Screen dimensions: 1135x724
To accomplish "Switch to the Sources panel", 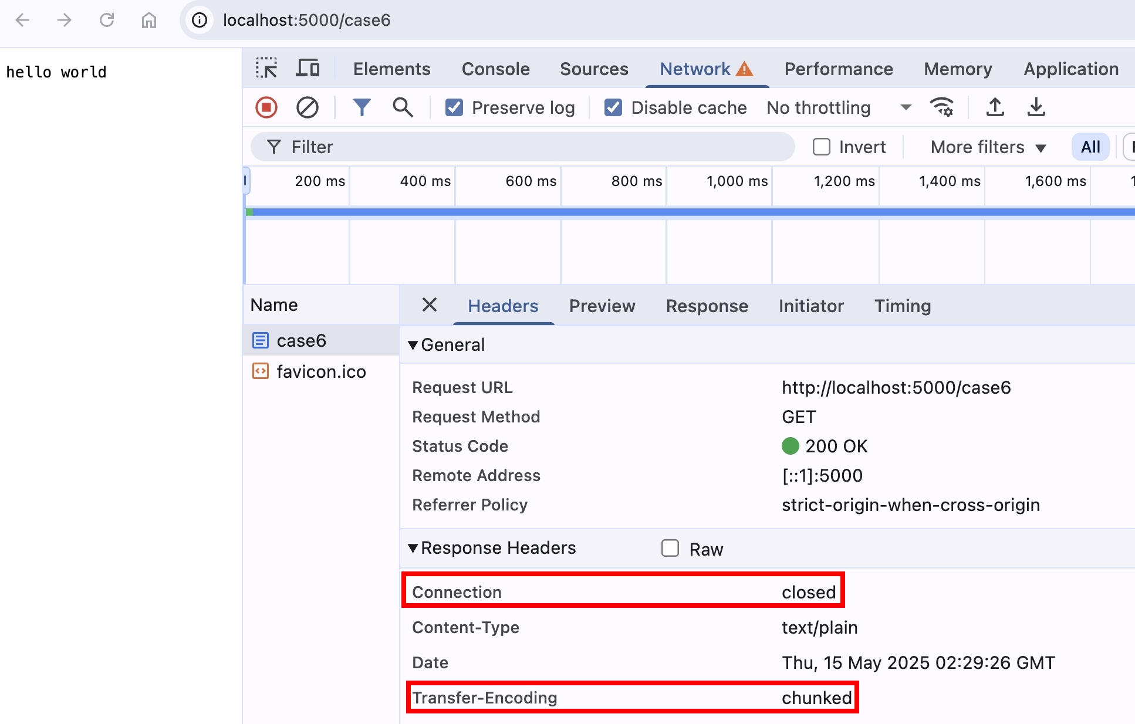I will [594, 69].
